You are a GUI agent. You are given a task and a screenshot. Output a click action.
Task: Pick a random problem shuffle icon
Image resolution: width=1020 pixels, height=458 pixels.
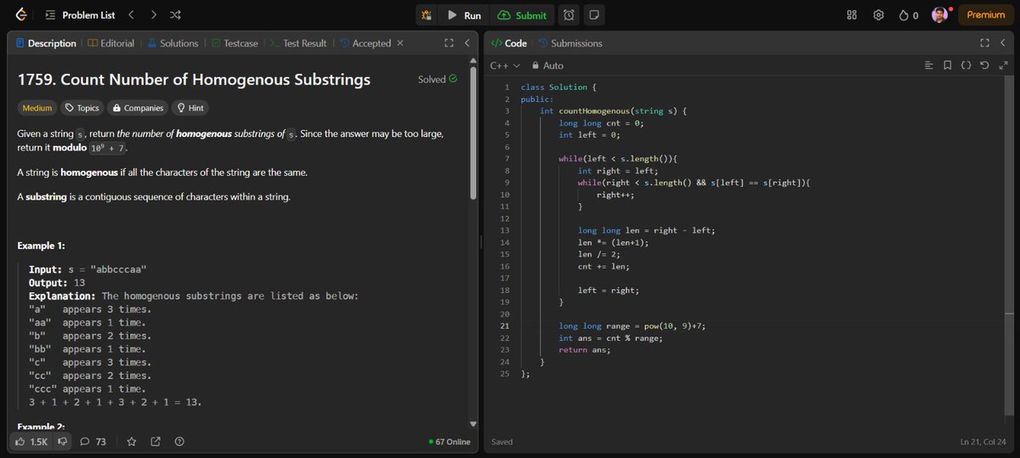click(174, 15)
